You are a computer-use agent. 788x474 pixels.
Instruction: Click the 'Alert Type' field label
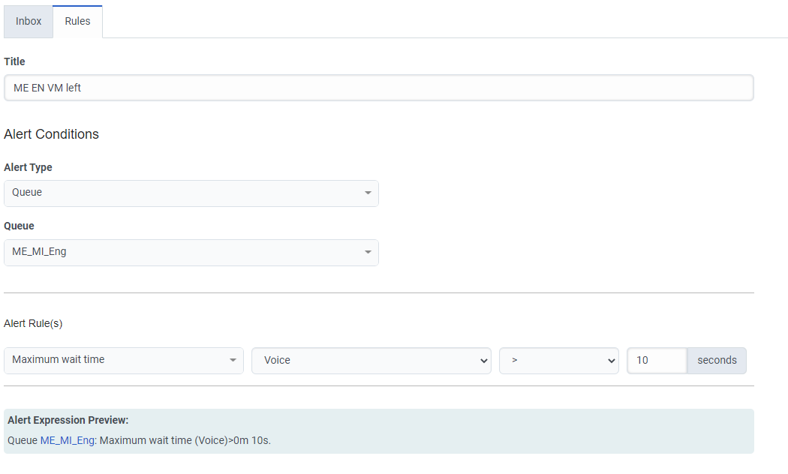point(28,167)
